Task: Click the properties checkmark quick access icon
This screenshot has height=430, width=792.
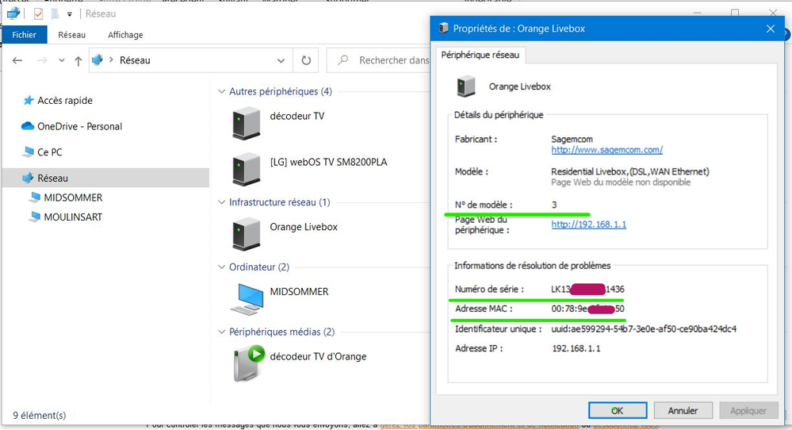Action: point(39,13)
